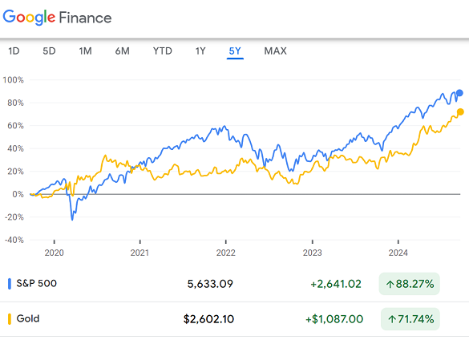
Task: Choose the YTD time range tab
Action: click(163, 51)
